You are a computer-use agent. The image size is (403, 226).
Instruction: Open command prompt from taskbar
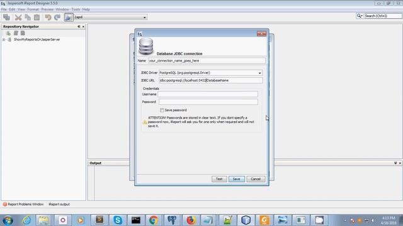(x=136, y=220)
